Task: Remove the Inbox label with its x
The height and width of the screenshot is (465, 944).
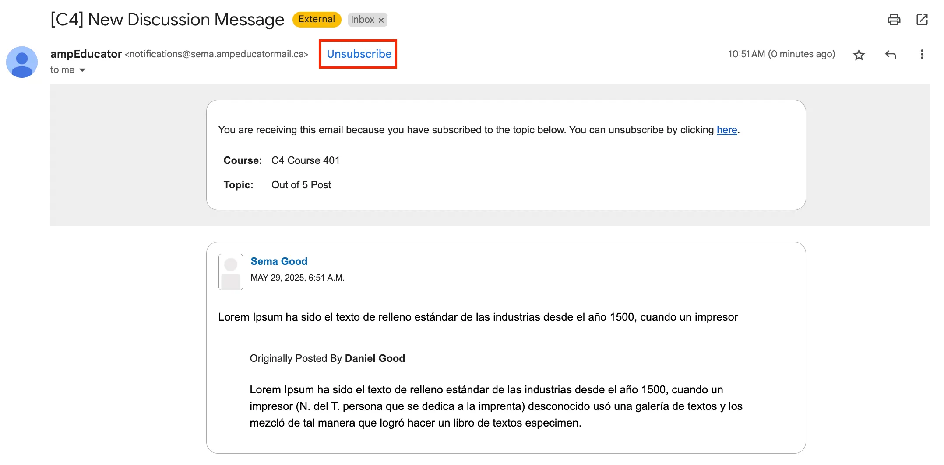Action: click(381, 20)
